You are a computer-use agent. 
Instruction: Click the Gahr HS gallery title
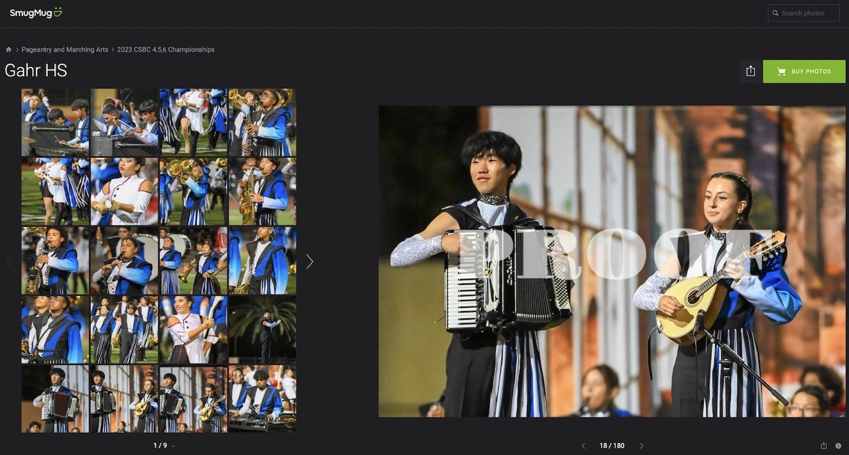pyautogui.click(x=36, y=71)
